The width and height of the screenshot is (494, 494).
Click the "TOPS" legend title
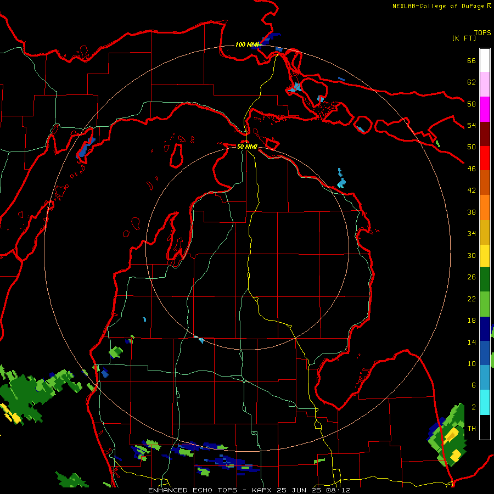(x=482, y=33)
